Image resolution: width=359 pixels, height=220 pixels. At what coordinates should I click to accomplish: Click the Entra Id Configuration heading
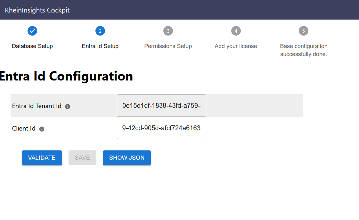pos(66,76)
